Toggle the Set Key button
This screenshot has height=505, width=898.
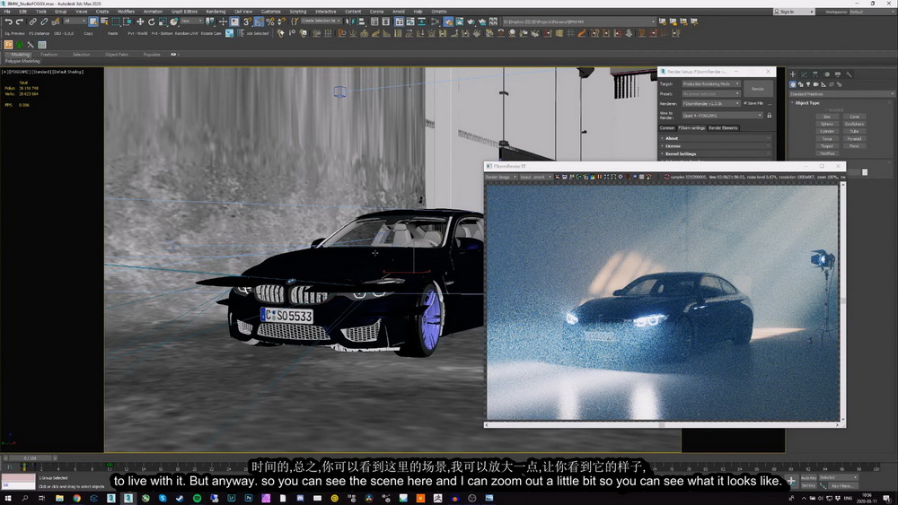pos(809,485)
